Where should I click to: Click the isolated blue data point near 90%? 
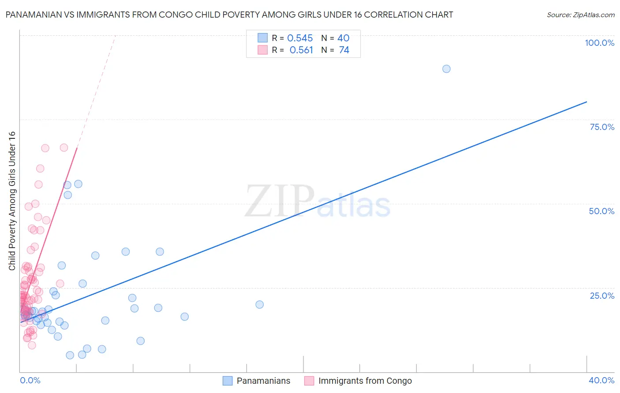click(446, 69)
